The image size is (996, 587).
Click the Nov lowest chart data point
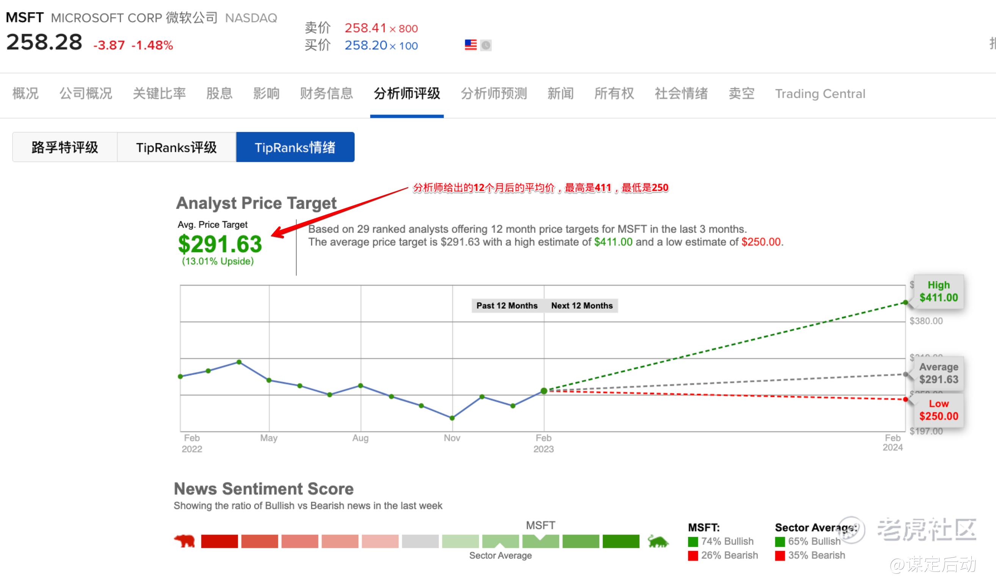452,418
